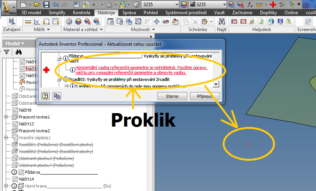The image size is (316, 191).
Task: Click the Zahájení panel icon
Action: pyautogui.click(x=12, y=21)
